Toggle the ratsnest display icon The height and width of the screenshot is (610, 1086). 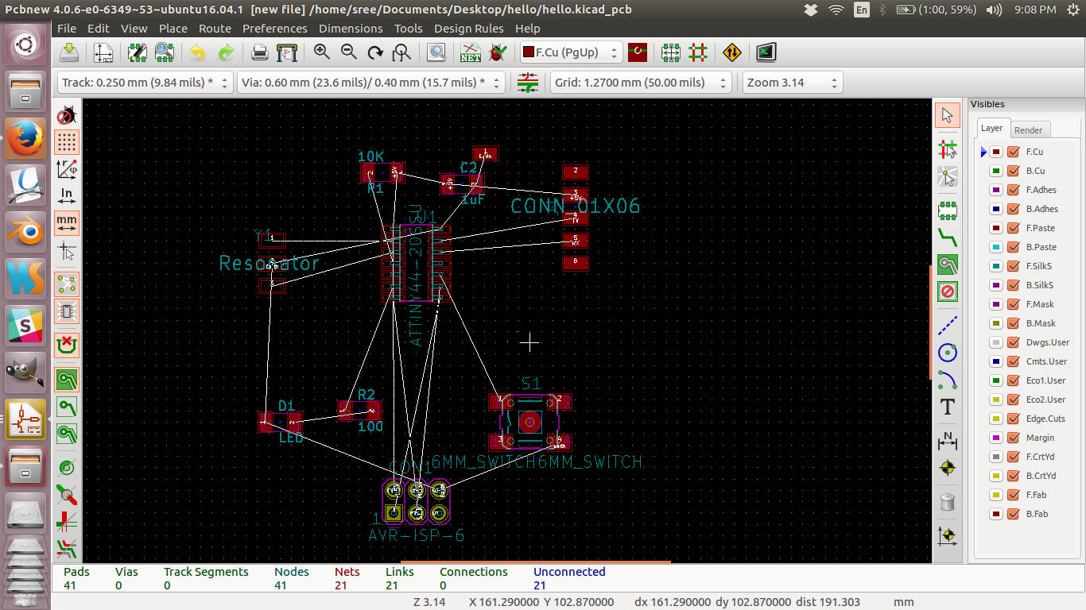coord(67,284)
